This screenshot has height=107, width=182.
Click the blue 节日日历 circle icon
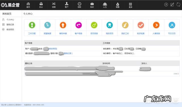pyautogui.click(x=172, y=25)
